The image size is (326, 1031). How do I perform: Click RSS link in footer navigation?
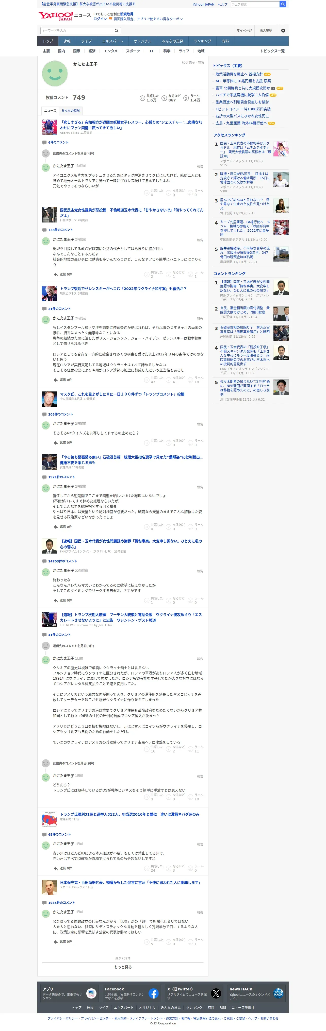tap(223, 1008)
